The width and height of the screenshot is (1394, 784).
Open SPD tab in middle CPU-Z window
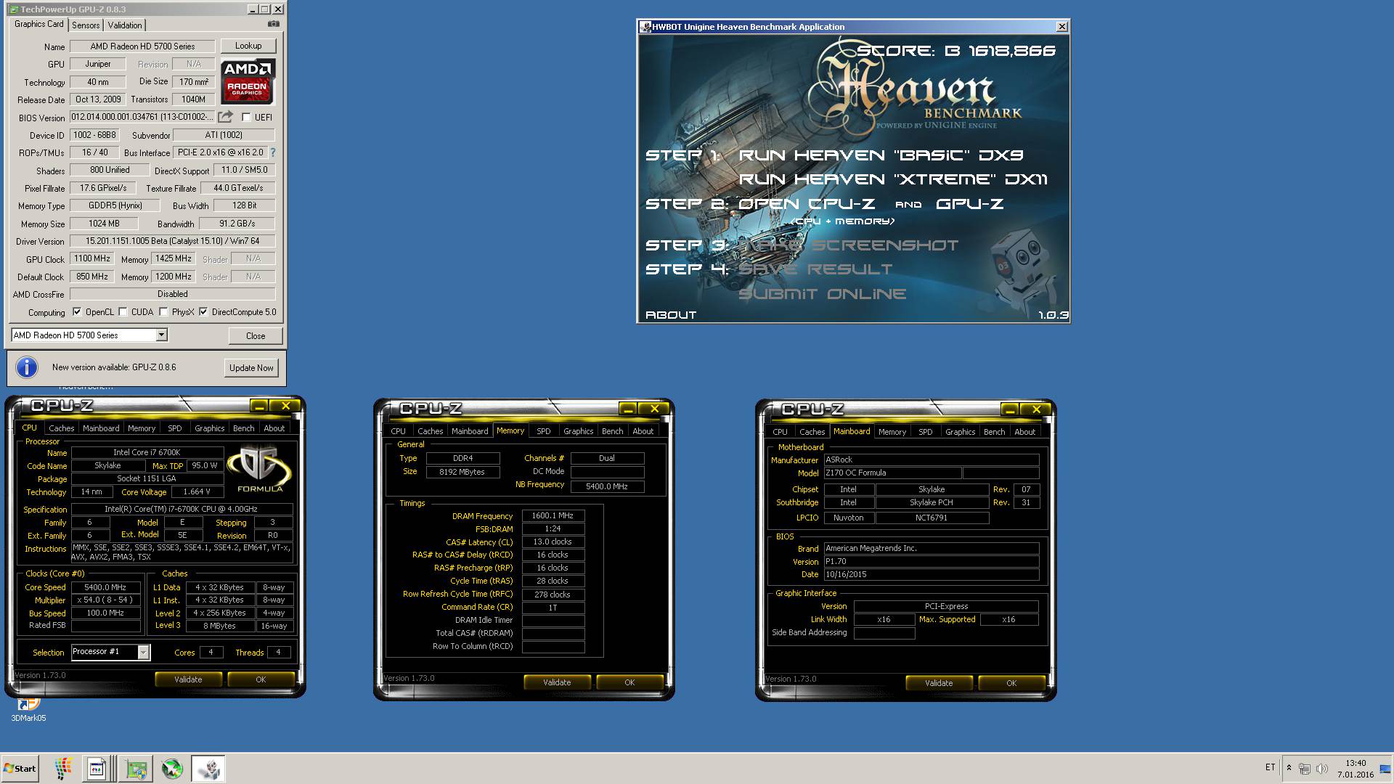point(544,431)
